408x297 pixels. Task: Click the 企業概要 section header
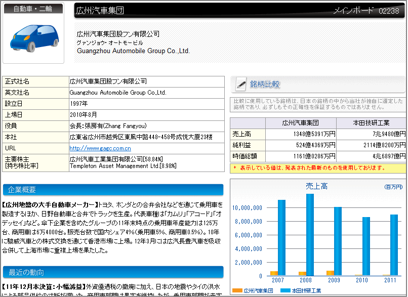(113, 190)
